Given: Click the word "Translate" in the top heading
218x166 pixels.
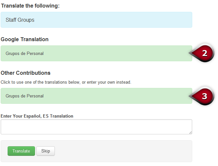Looking at the screenshot, I should tap(13, 6).
